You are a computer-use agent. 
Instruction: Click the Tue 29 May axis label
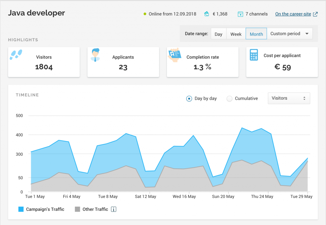point(301,197)
